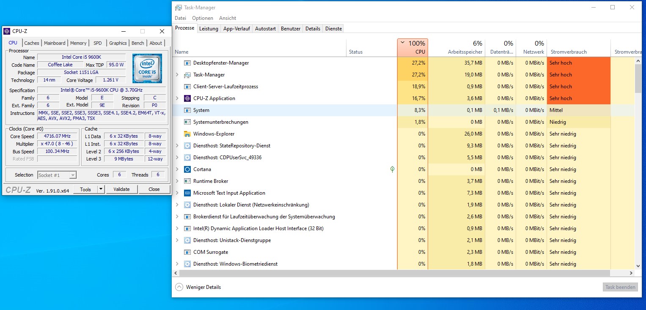Viewport: 646px width, 310px height.
Task: Click the Intel Core i5 logo in CPU-Z
Action: point(147,68)
